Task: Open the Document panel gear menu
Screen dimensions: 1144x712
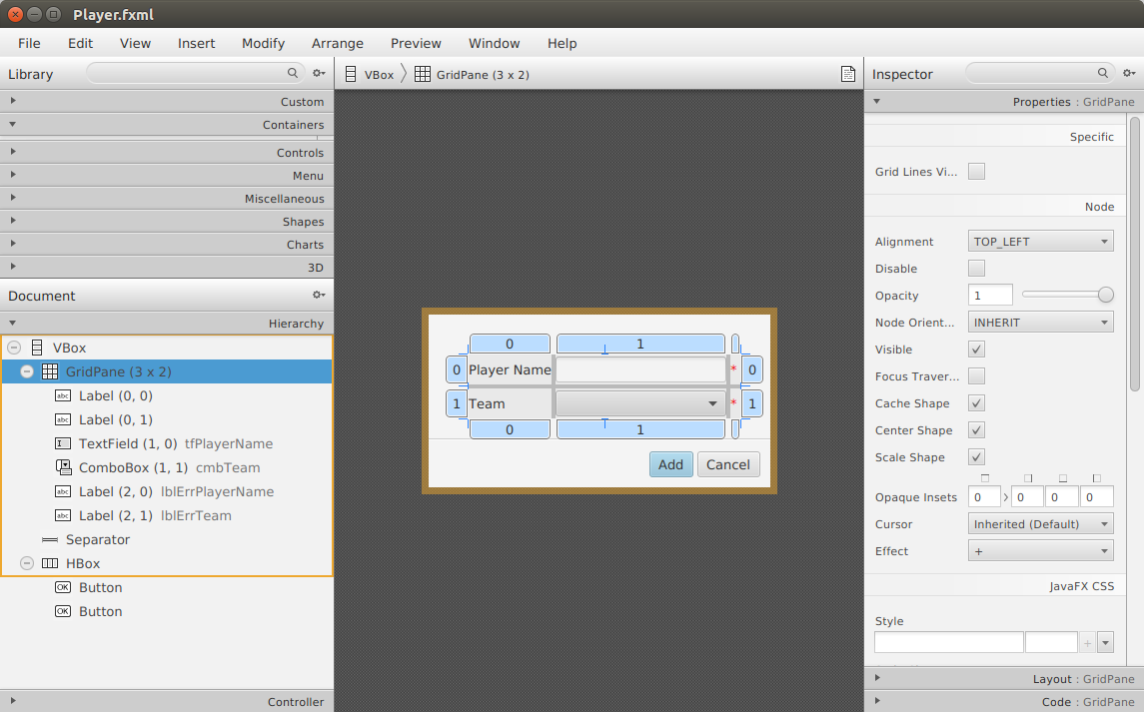Action: click(x=319, y=296)
